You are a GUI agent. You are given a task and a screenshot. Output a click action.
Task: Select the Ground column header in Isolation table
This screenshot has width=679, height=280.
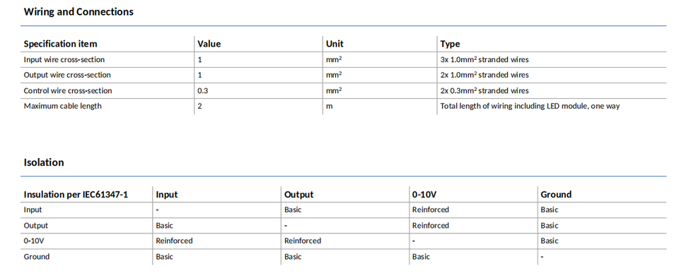click(556, 195)
